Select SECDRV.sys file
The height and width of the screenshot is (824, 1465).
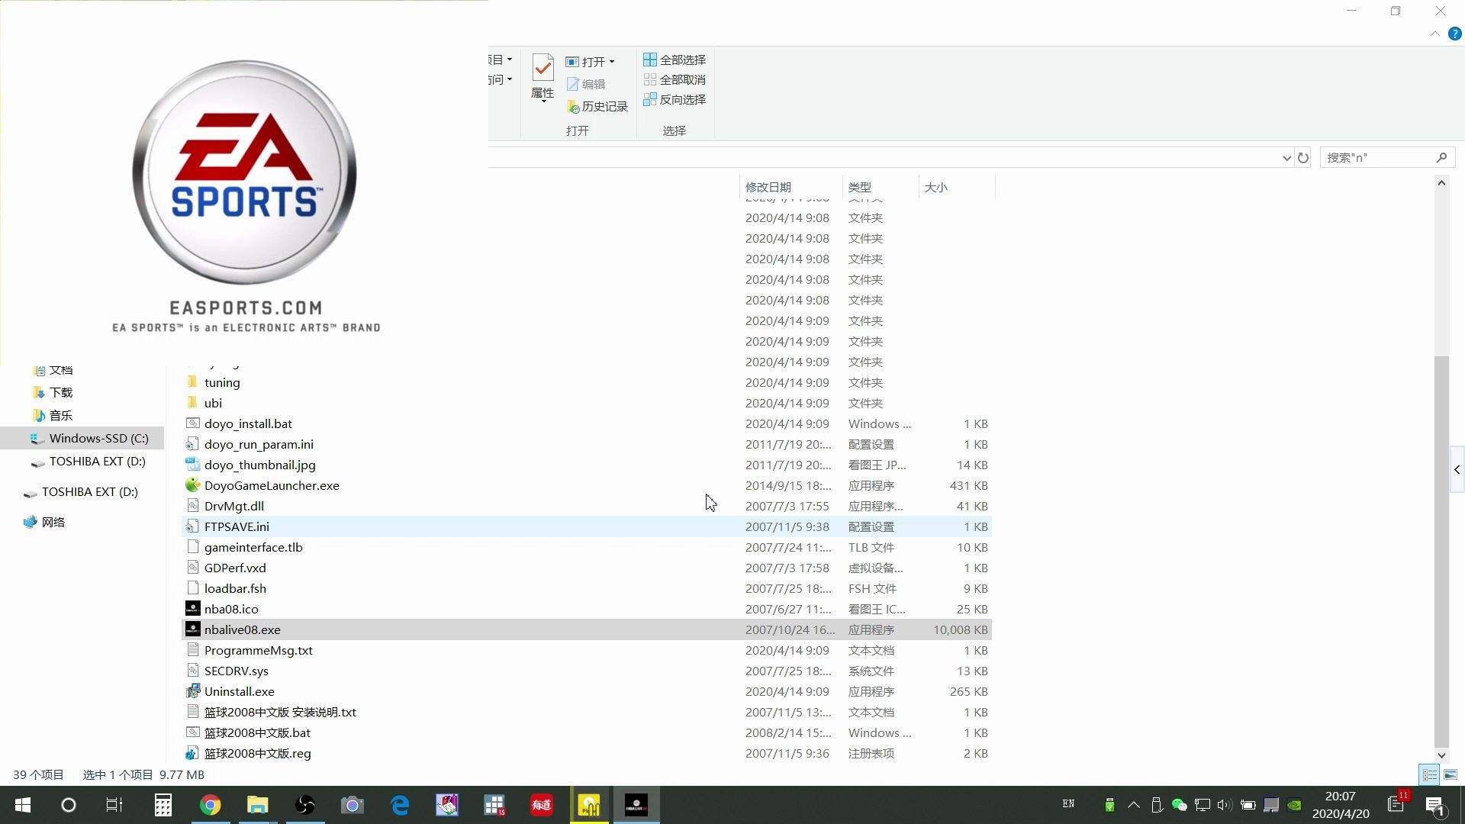pyautogui.click(x=588, y=671)
